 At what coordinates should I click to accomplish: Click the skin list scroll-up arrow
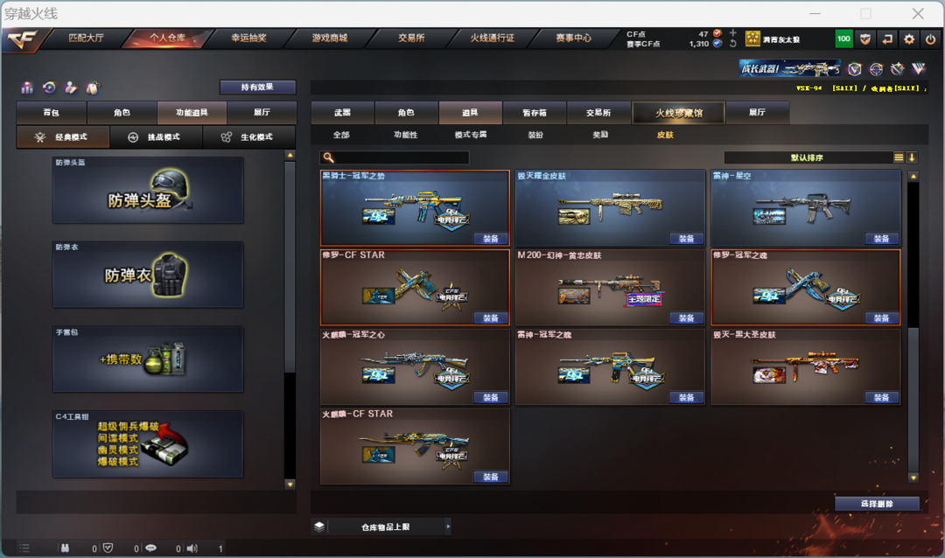click(913, 177)
